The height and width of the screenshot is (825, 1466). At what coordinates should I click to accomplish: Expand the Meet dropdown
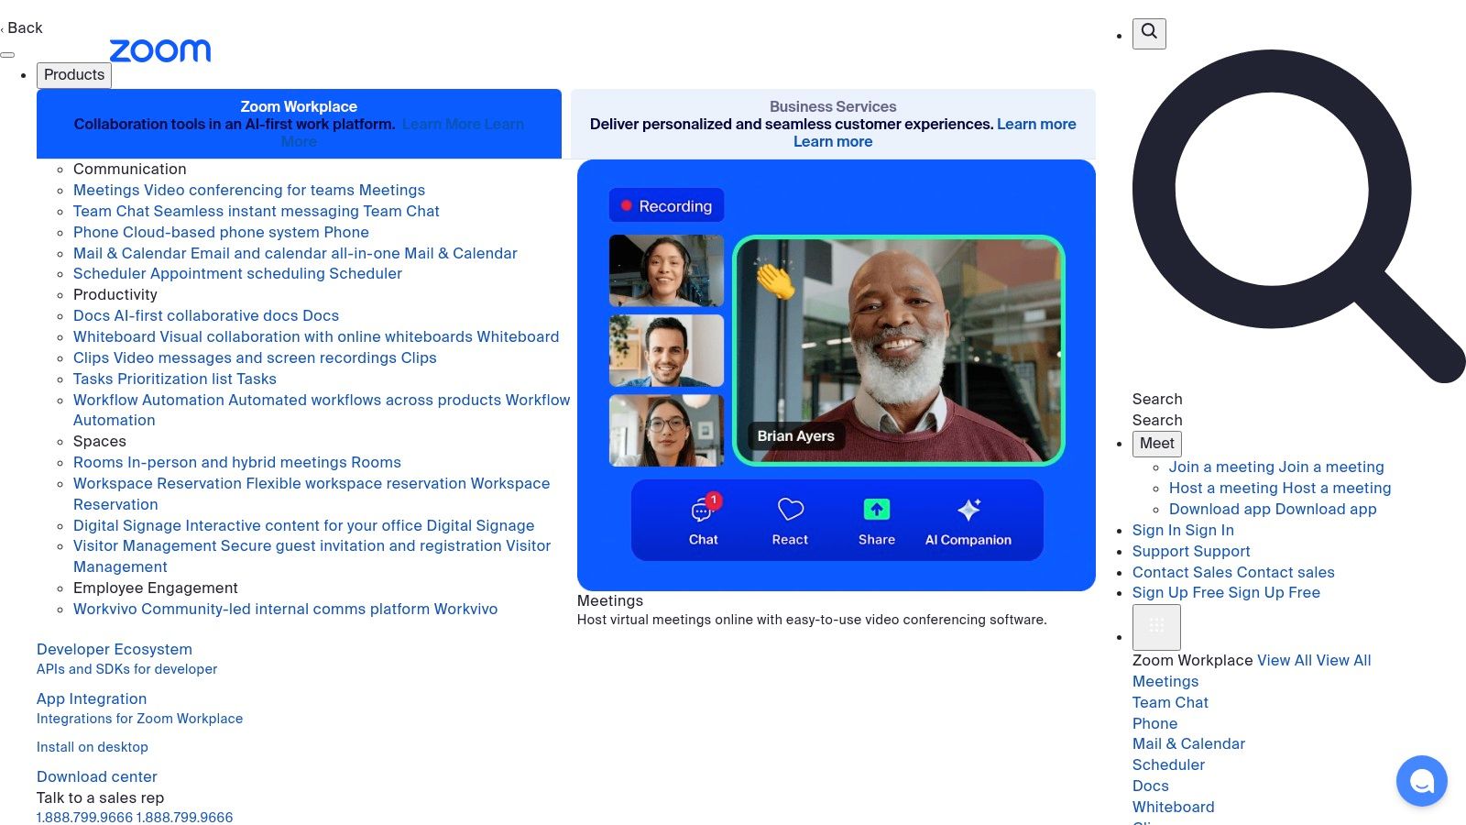coord(1156,444)
